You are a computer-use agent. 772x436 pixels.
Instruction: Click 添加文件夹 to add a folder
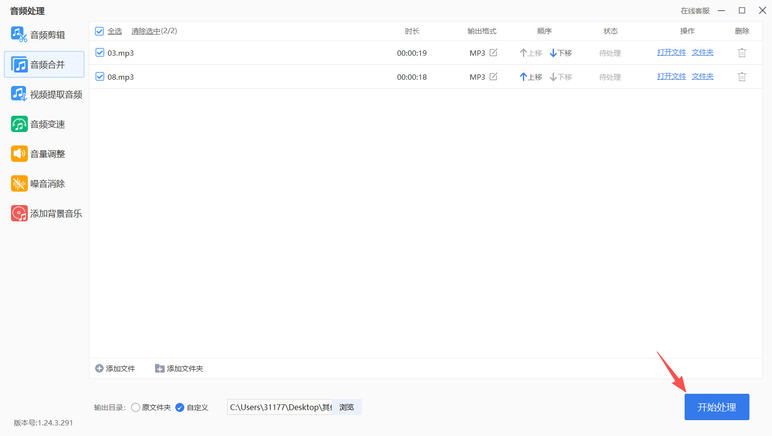point(179,368)
